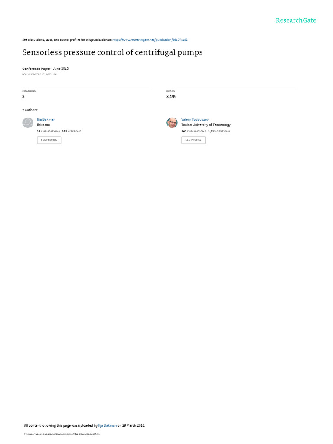
Task: Open Valery Vodovozov's profile photo
Action: click(172, 123)
